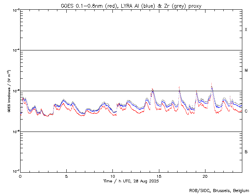Click the chart title text at top

pyautogui.click(x=131, y=6)
